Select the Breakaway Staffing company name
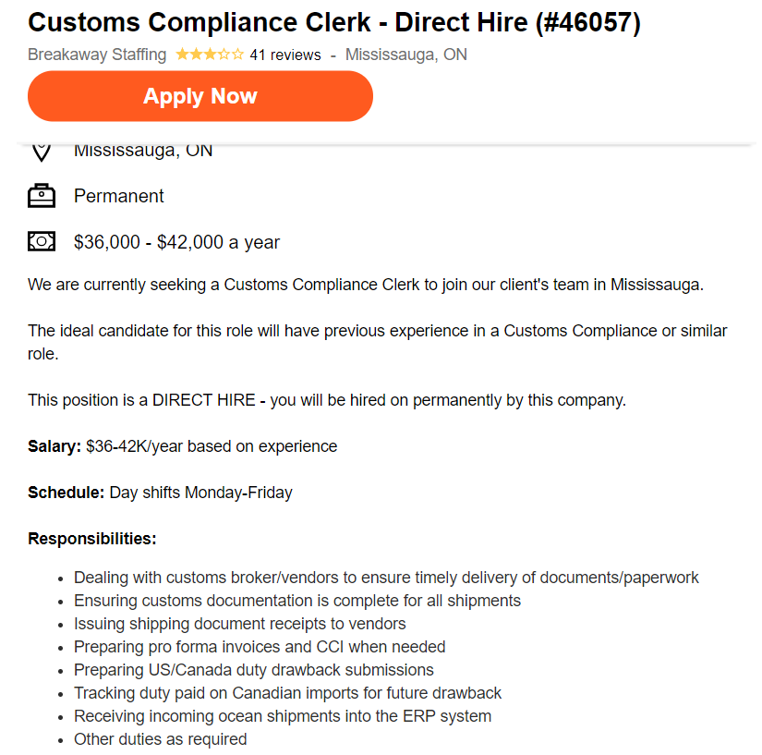Image resolution: width=762 pixels, height=755 pixels. [97, 55]
